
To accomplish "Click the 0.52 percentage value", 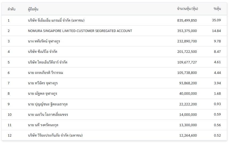I will [217, 136].
